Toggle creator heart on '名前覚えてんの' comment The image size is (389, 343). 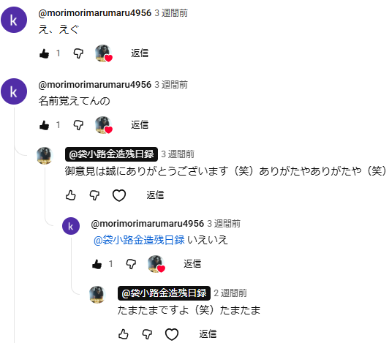[104, 125]
